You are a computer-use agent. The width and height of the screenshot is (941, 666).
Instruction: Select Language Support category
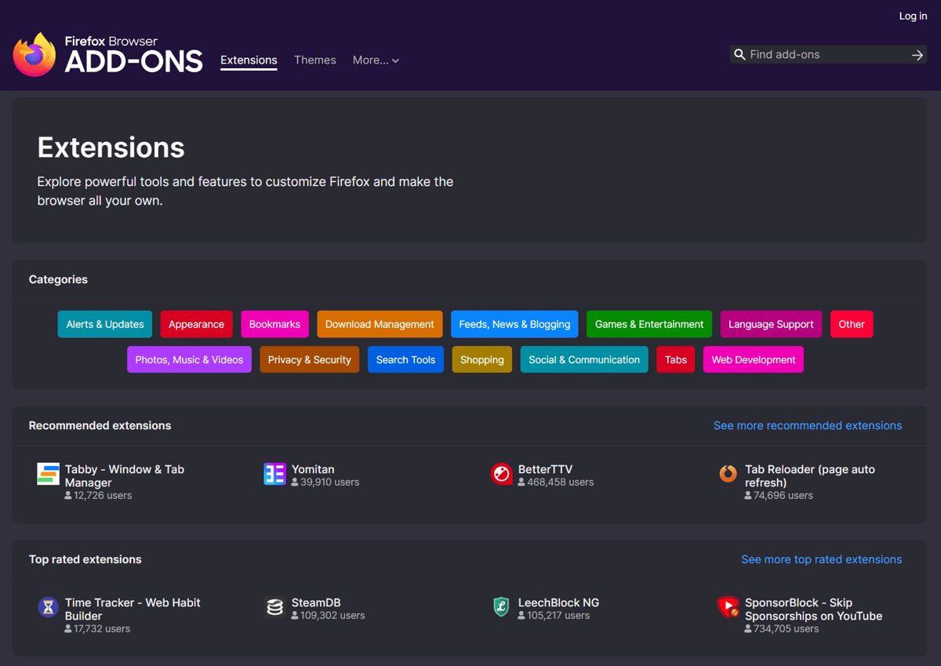(x=771, y=324)
